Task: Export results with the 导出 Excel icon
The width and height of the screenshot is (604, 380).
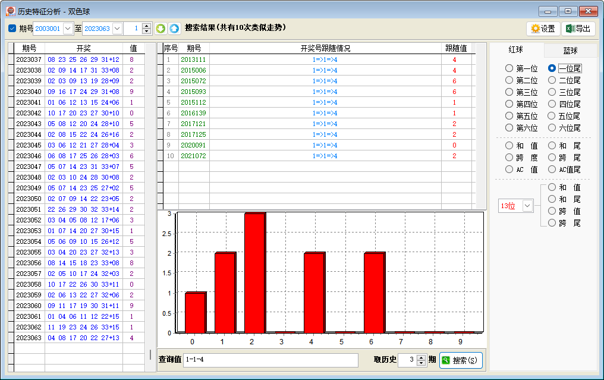Action: [x=578, y=29]
